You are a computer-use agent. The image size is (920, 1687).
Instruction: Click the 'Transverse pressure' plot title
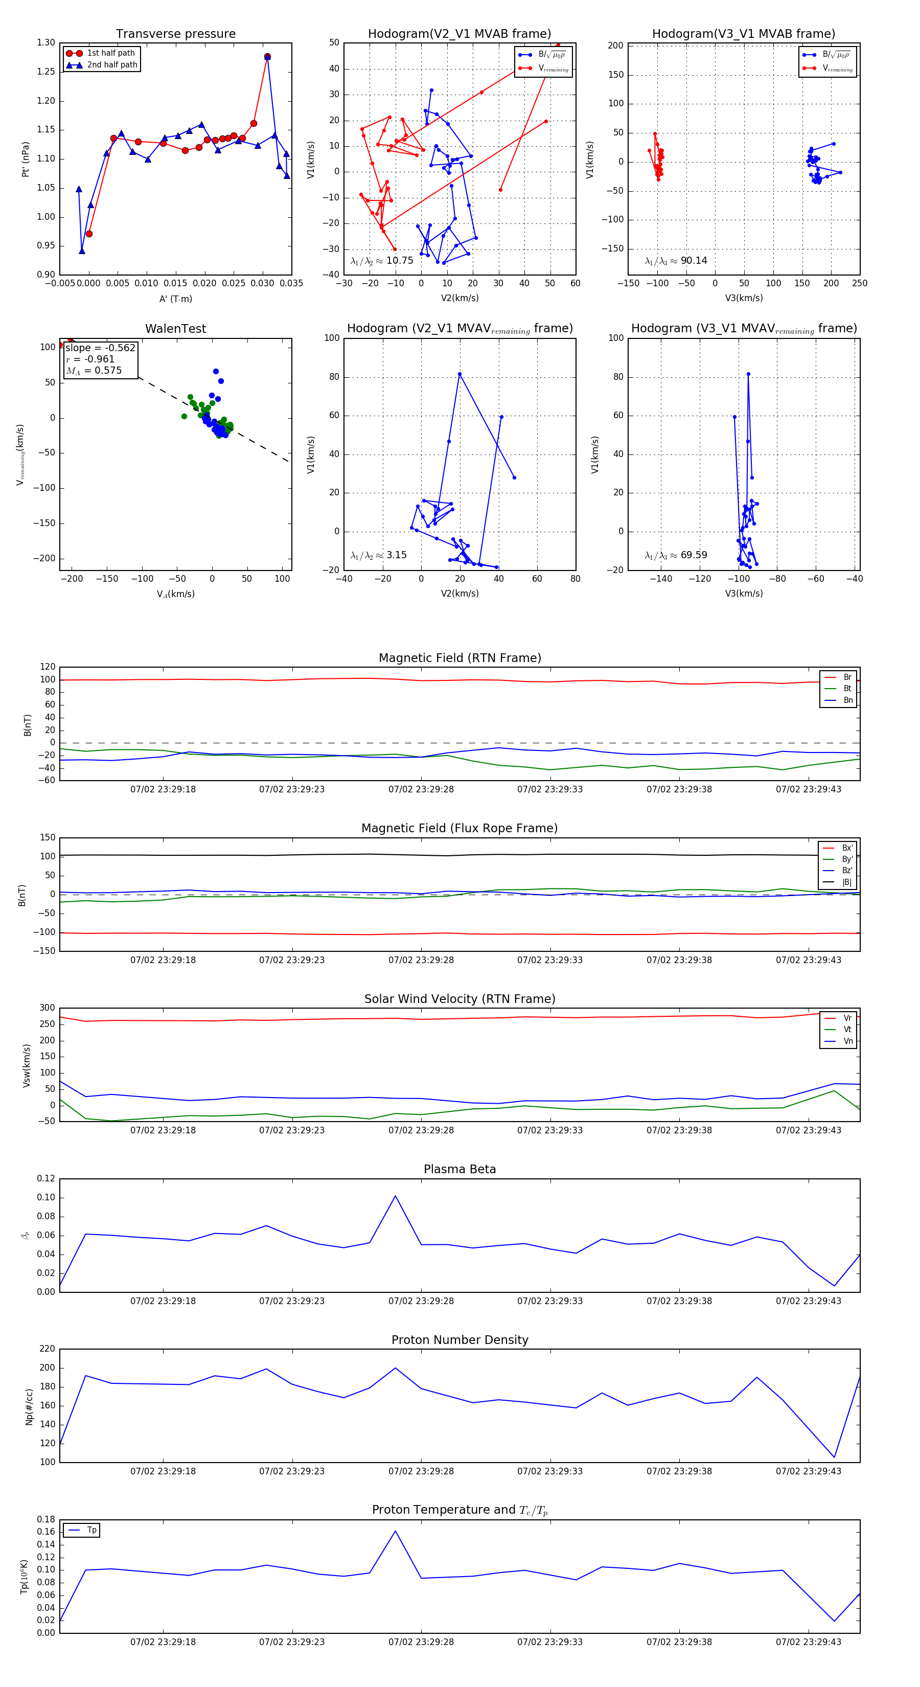[x=175, y=34]
